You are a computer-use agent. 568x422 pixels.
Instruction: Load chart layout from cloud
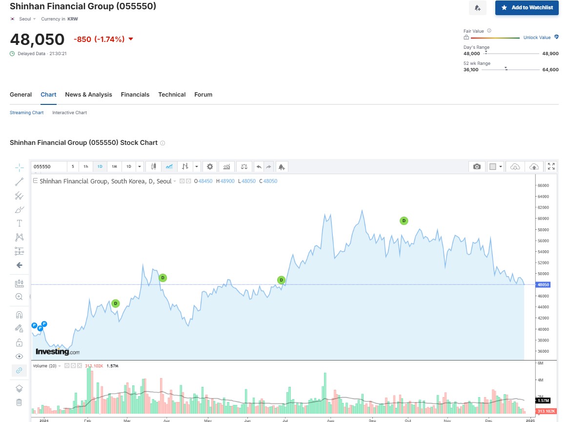(x=515, y=167)
